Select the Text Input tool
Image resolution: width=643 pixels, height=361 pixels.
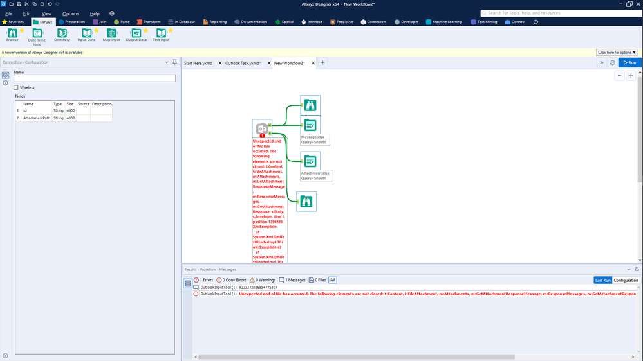(x=161, y=35)
